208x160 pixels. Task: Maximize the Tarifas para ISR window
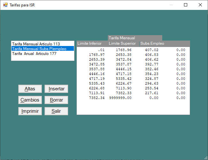point(186,5)
